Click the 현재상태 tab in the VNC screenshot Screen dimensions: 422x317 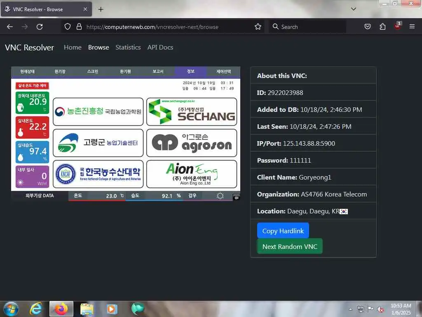point(28,71)
